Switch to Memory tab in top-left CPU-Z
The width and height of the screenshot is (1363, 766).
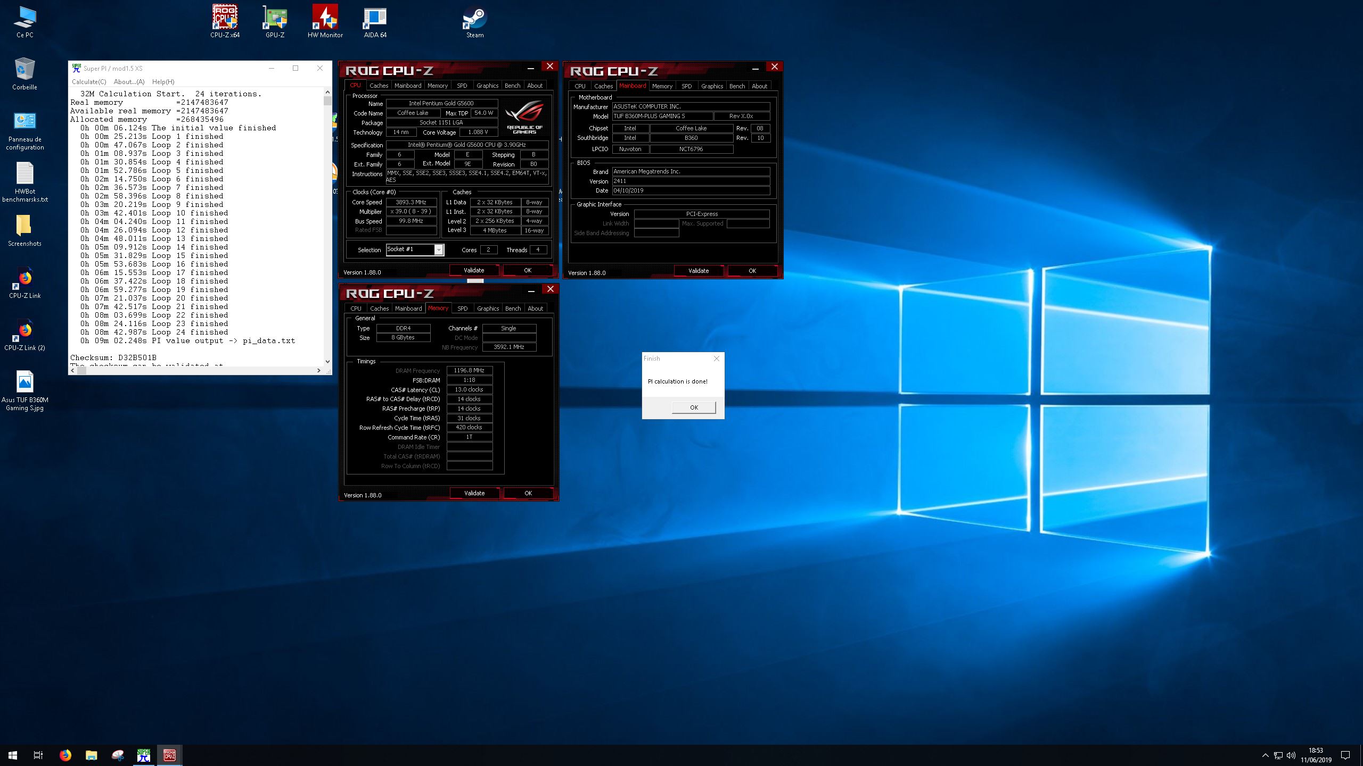click(438, 86)
